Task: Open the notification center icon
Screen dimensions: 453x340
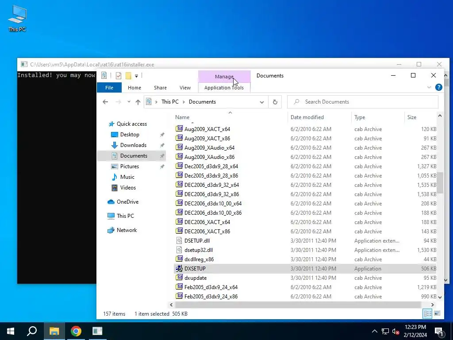Action: [439, 331]
